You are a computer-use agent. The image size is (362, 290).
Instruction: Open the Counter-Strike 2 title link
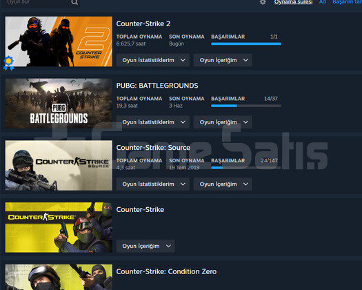(x=143, y=23)
